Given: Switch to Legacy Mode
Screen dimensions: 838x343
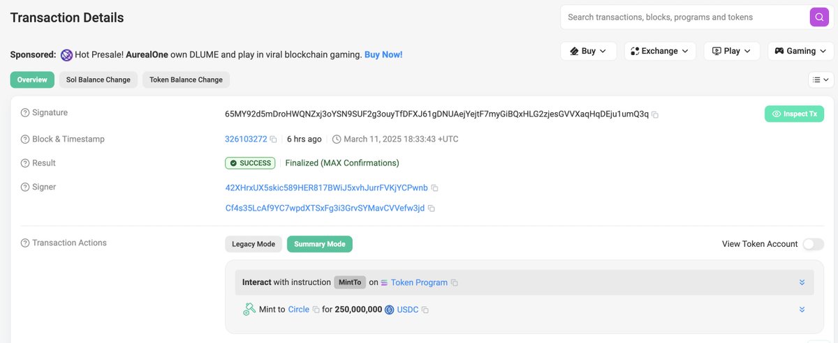Looking at the screenshot, I should pyautogui.click(x=253, y=244).
